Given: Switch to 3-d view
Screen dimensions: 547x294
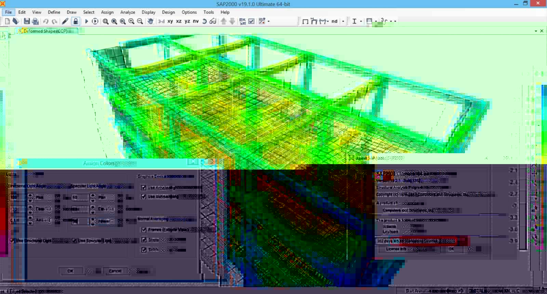Looking at the screenshot, I should pos(161,21).
